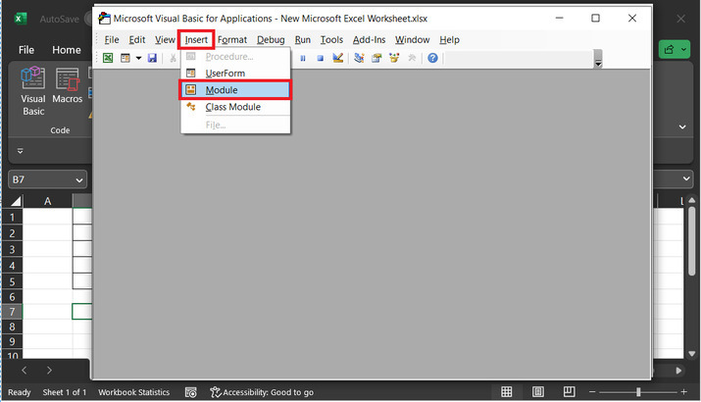The height and width of the screenshot is (402, 701).
Task: Click the Excel Share button
Action: click(675, 49)
